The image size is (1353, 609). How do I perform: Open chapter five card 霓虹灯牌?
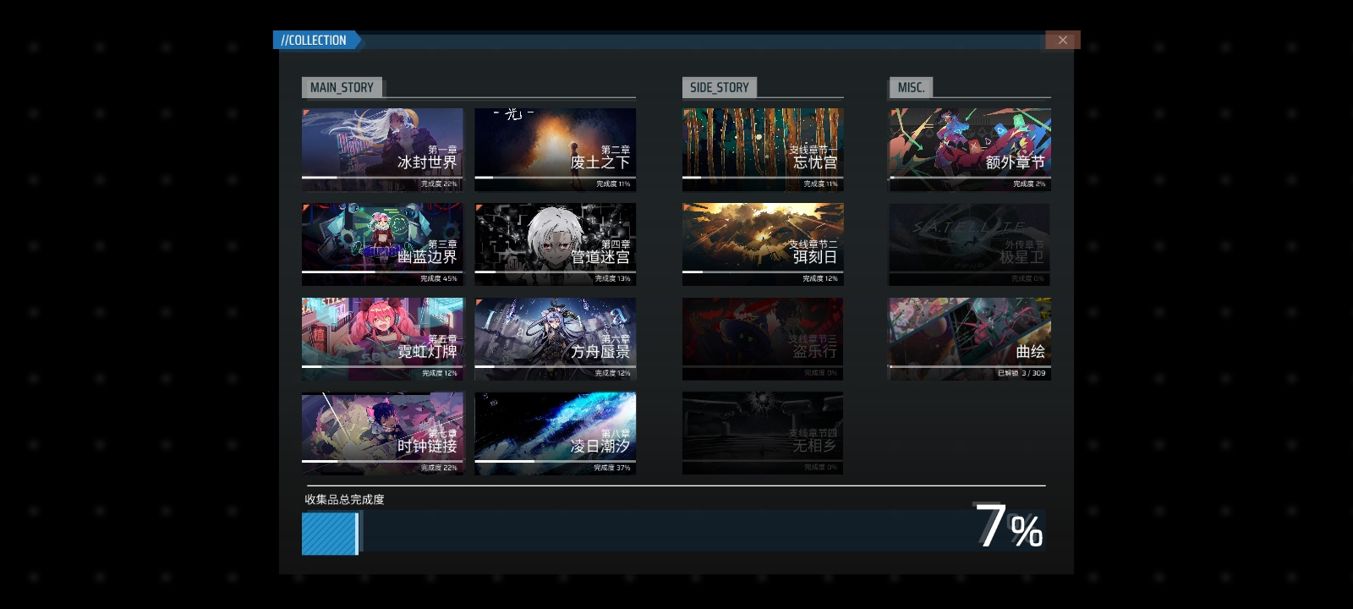382,338
